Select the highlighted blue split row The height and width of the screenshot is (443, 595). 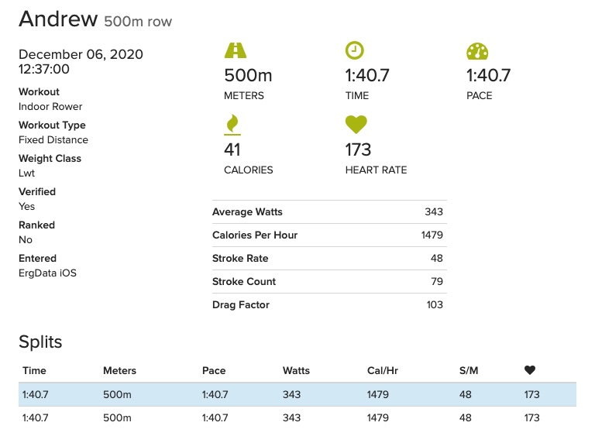point(297,394)
